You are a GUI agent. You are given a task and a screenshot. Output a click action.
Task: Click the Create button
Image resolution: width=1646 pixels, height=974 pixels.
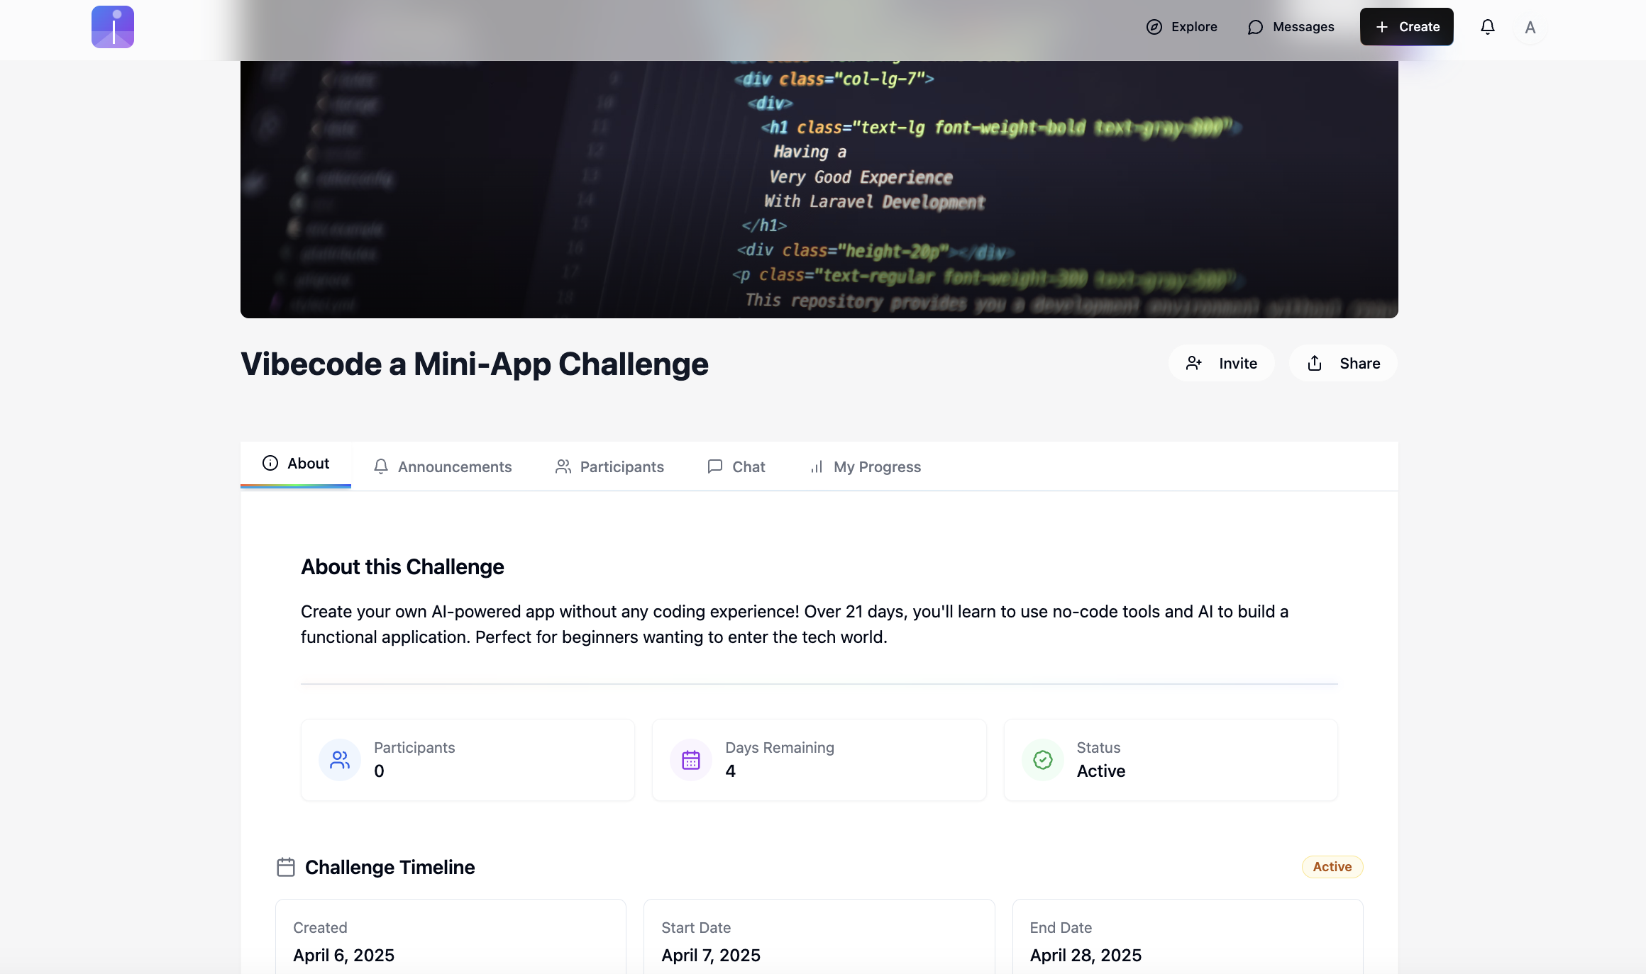click(1406, 27)
